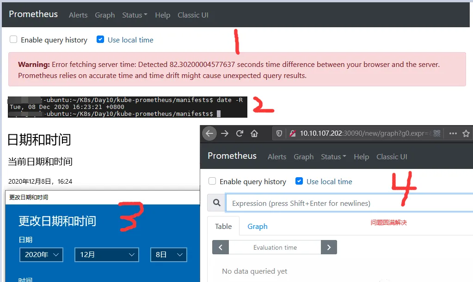Click the '日期和时间' settings heading

coord(39,140)
